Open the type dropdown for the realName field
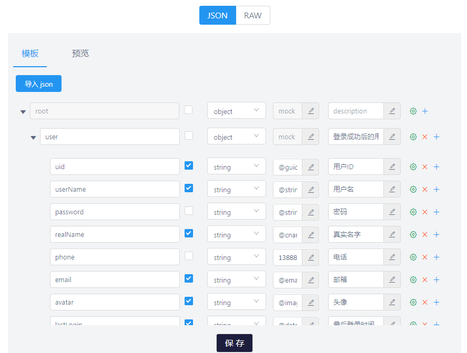The width and height of the screenshot is (467, 353). (236, 234)
